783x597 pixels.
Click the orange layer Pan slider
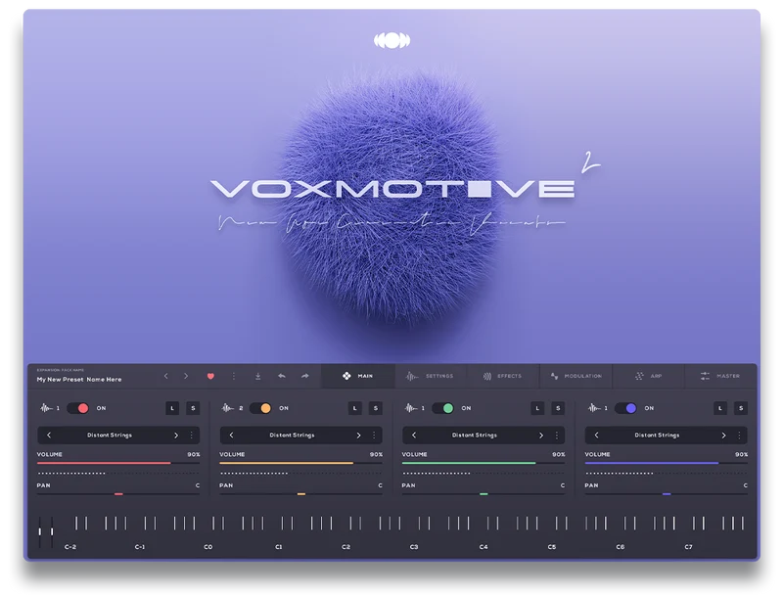click(x=301, y=494)
